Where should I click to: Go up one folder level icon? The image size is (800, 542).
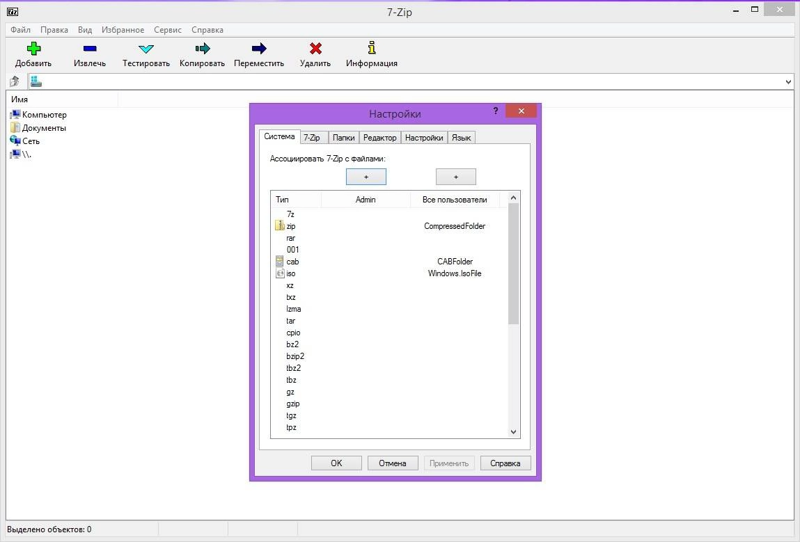click(x=15, y=81)
